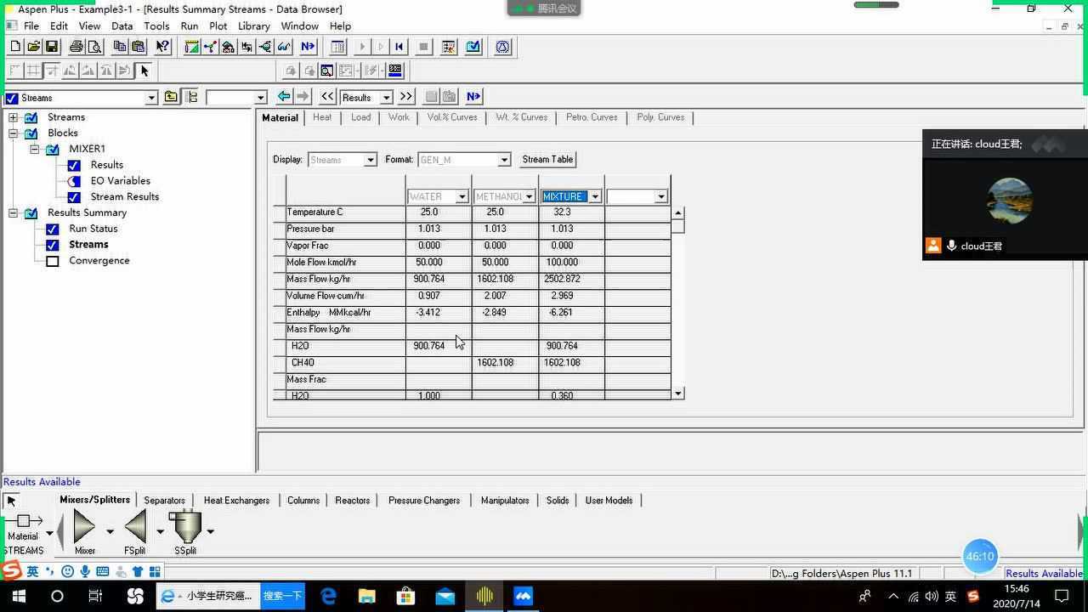Open the MIXTURE stream column dropdown
Viewport: 1088px width, 612px height.
pyautogui.click(x=595, y=196)
